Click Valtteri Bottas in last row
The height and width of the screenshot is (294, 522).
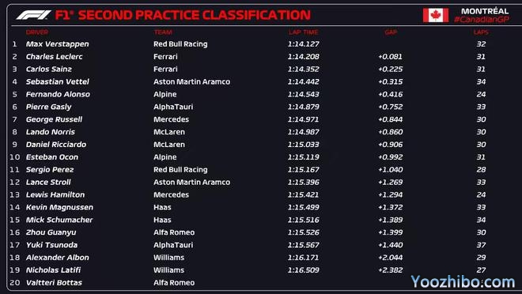[54, 283]
